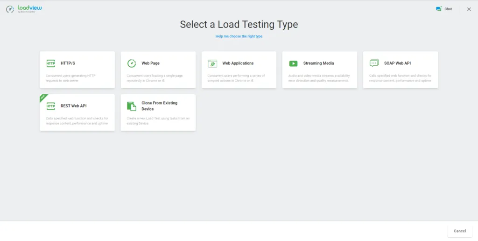Screen dimensions: 478x241
Task: Click 'performing a series of scripted actions' description
Action: click(x=236, y=78)
